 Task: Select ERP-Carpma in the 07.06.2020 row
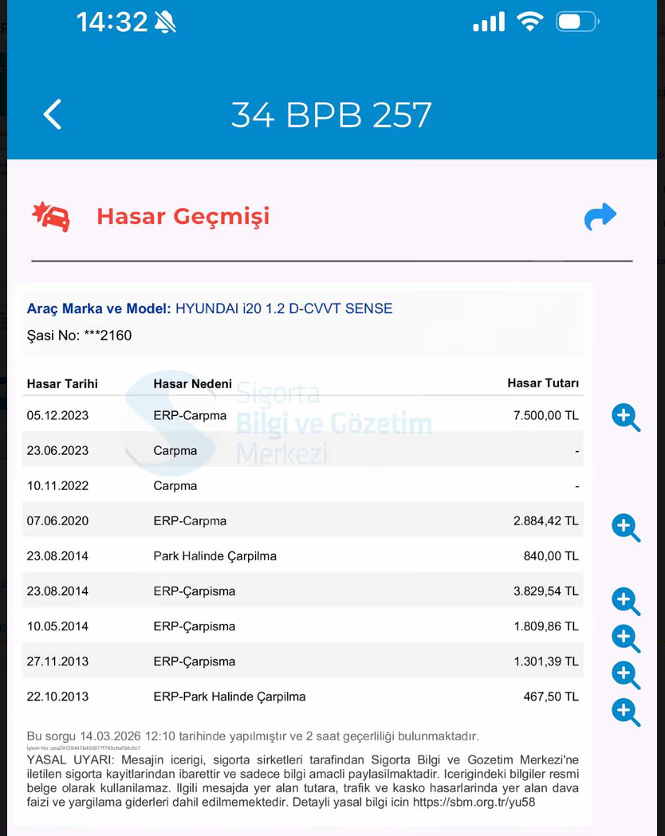(190, 521)
